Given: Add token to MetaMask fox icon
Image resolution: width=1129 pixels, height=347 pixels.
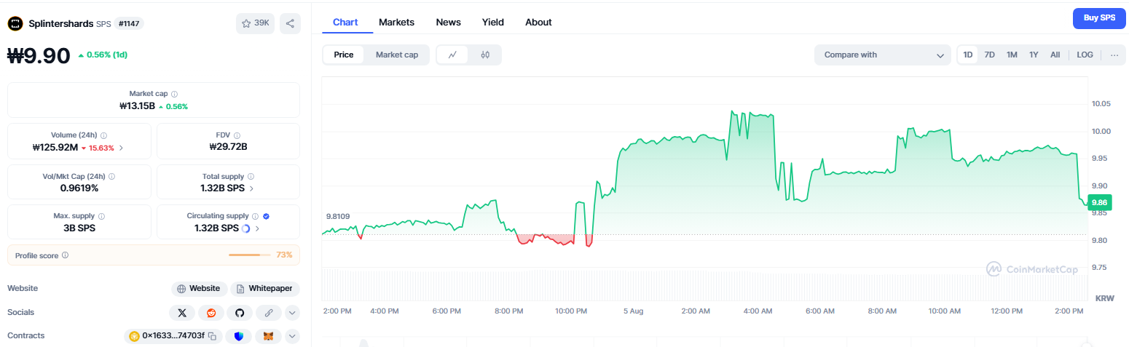Looking at the screenshot, I should 268,336.
